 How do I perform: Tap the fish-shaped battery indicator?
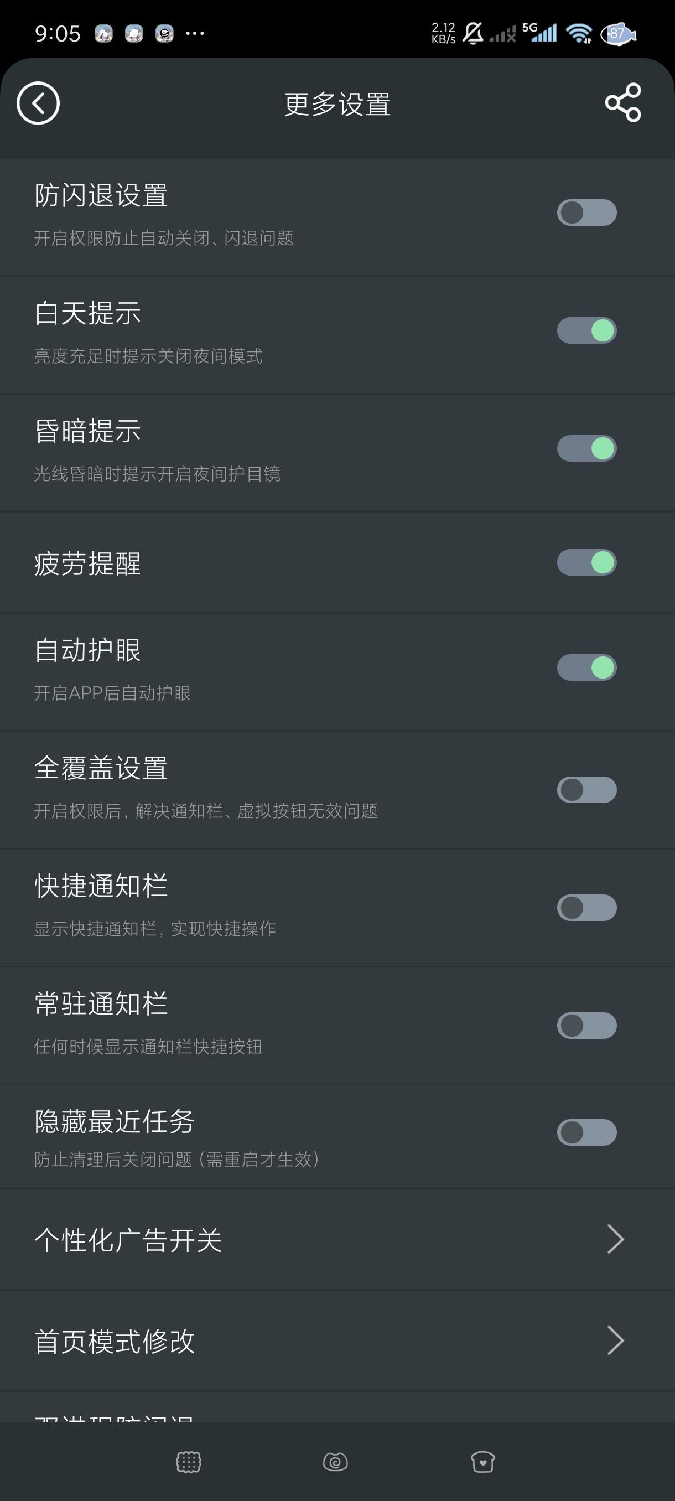click(x=619, y=34)
